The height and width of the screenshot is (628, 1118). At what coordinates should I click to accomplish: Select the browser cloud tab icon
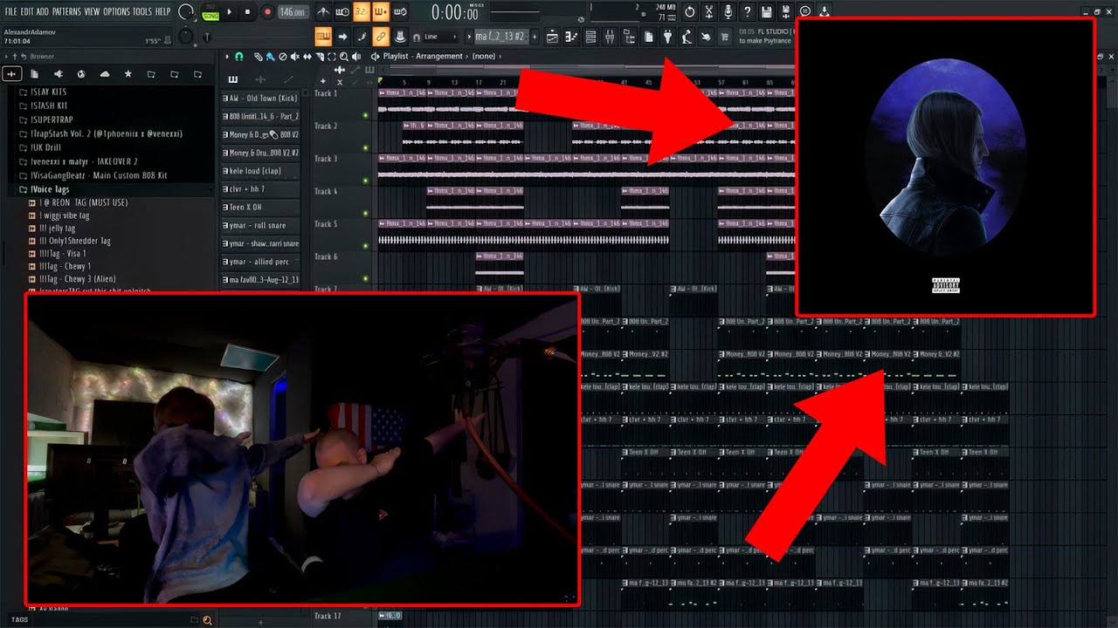coord(105,74)
